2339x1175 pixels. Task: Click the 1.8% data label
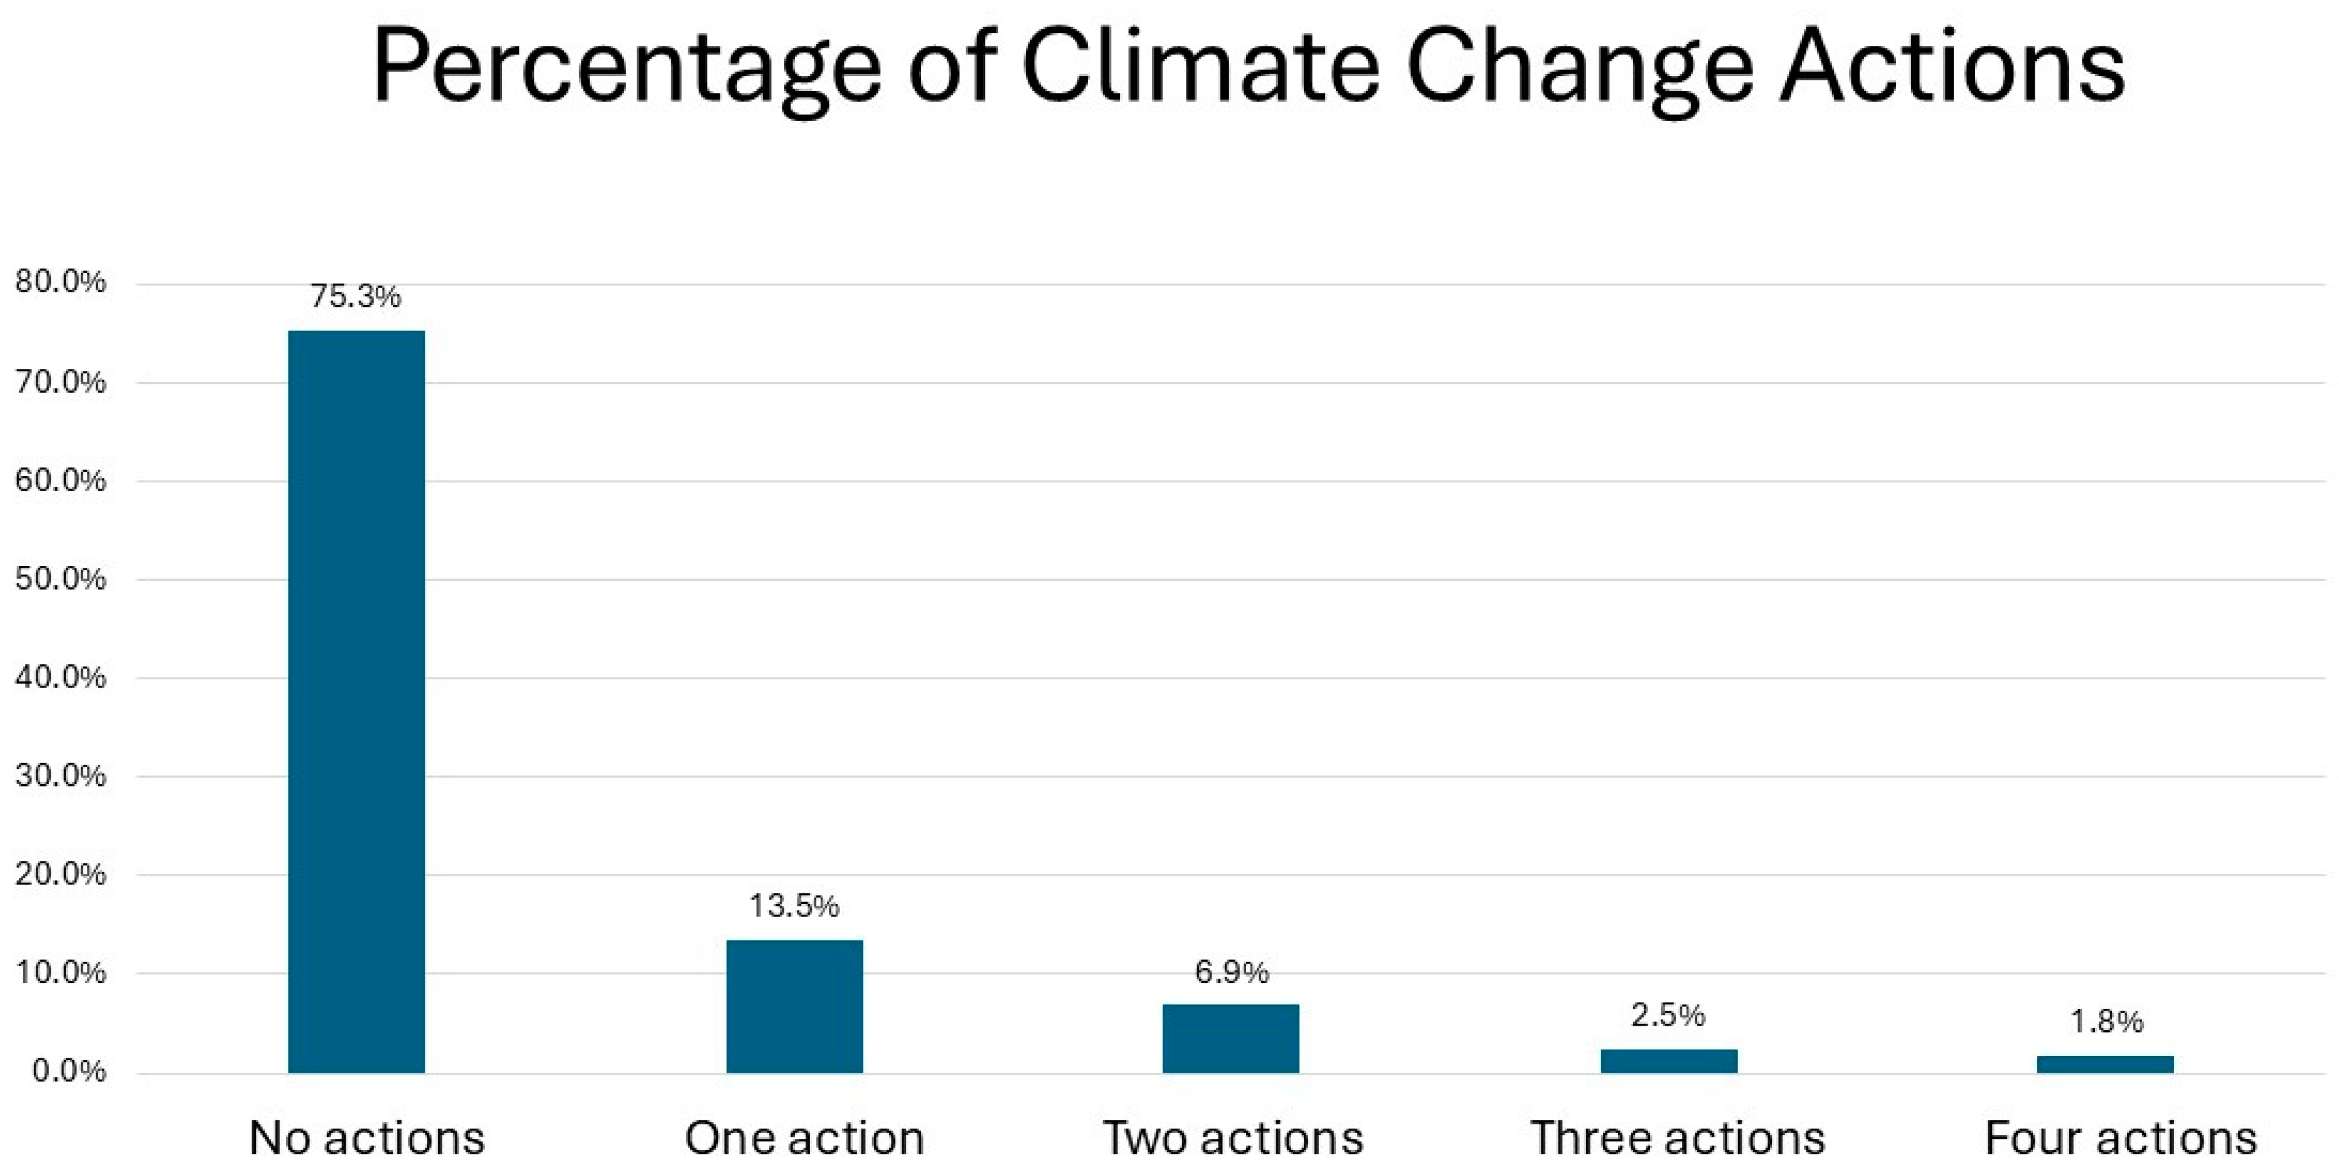[2107, 1021]
